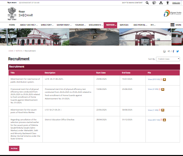Open the Sort By Publish Date dropdown
183x156 pixels.
pos(168,59)
